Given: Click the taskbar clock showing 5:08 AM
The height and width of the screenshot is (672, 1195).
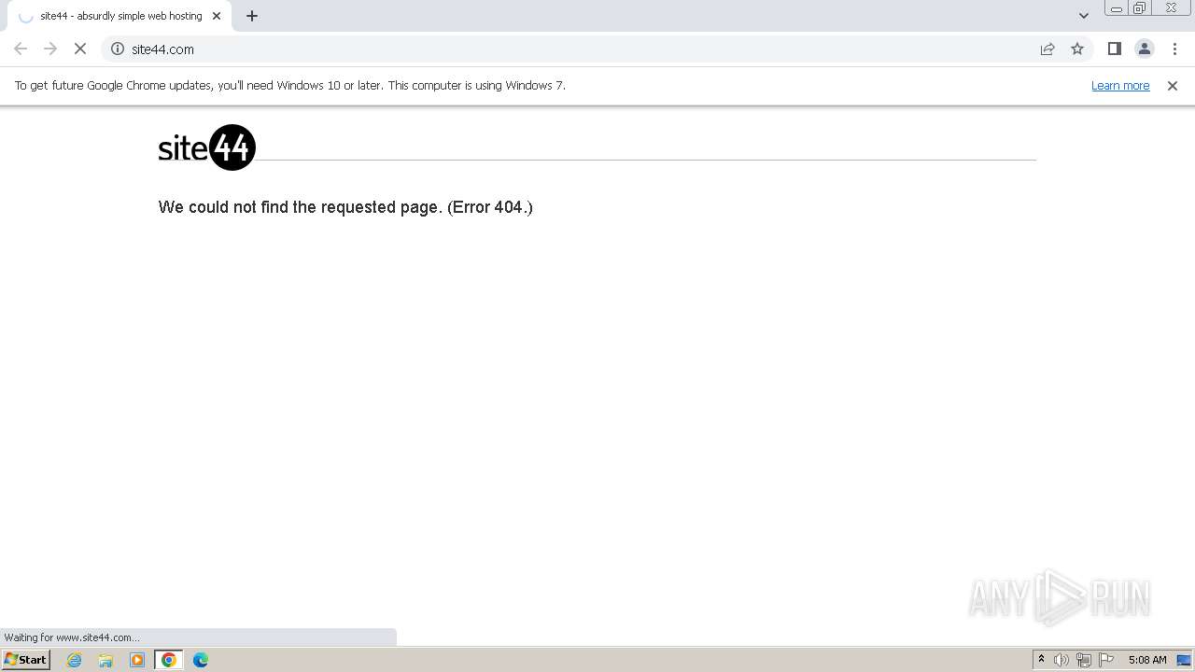Looking at the screenshot, I should point(1147,660).
